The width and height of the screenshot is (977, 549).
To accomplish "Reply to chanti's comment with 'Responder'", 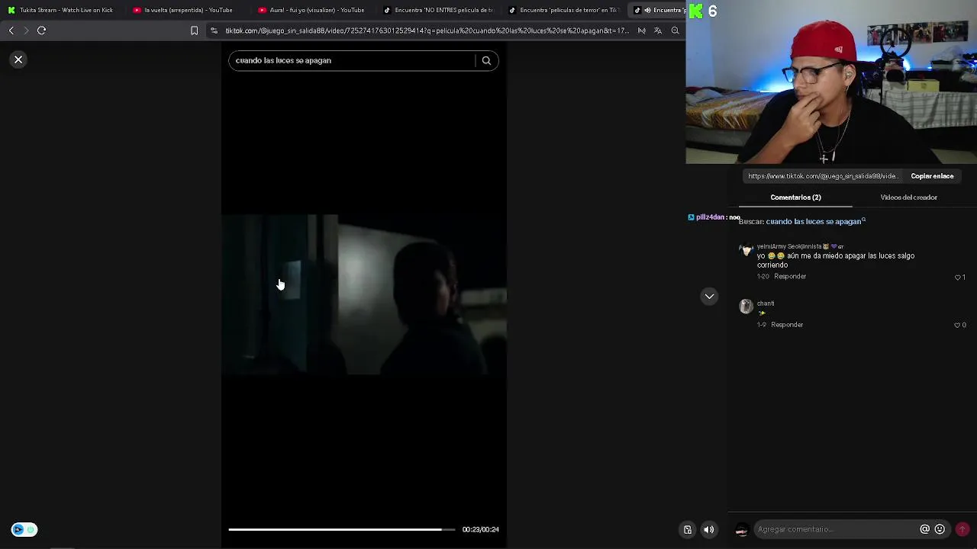I will point(787,325).
